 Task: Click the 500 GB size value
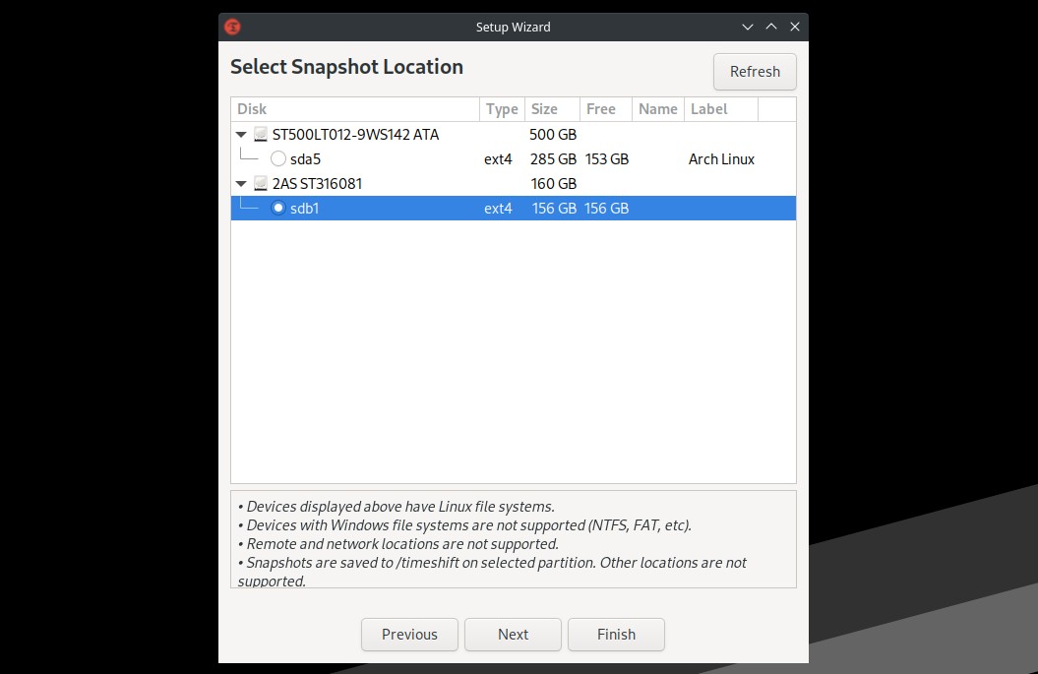pos(553,135)
